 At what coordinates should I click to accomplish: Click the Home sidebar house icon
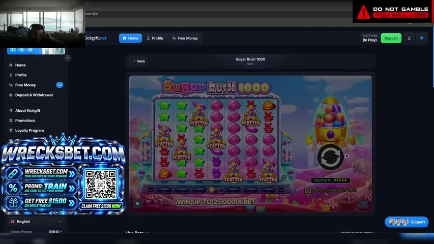click(x=11, y=65)
